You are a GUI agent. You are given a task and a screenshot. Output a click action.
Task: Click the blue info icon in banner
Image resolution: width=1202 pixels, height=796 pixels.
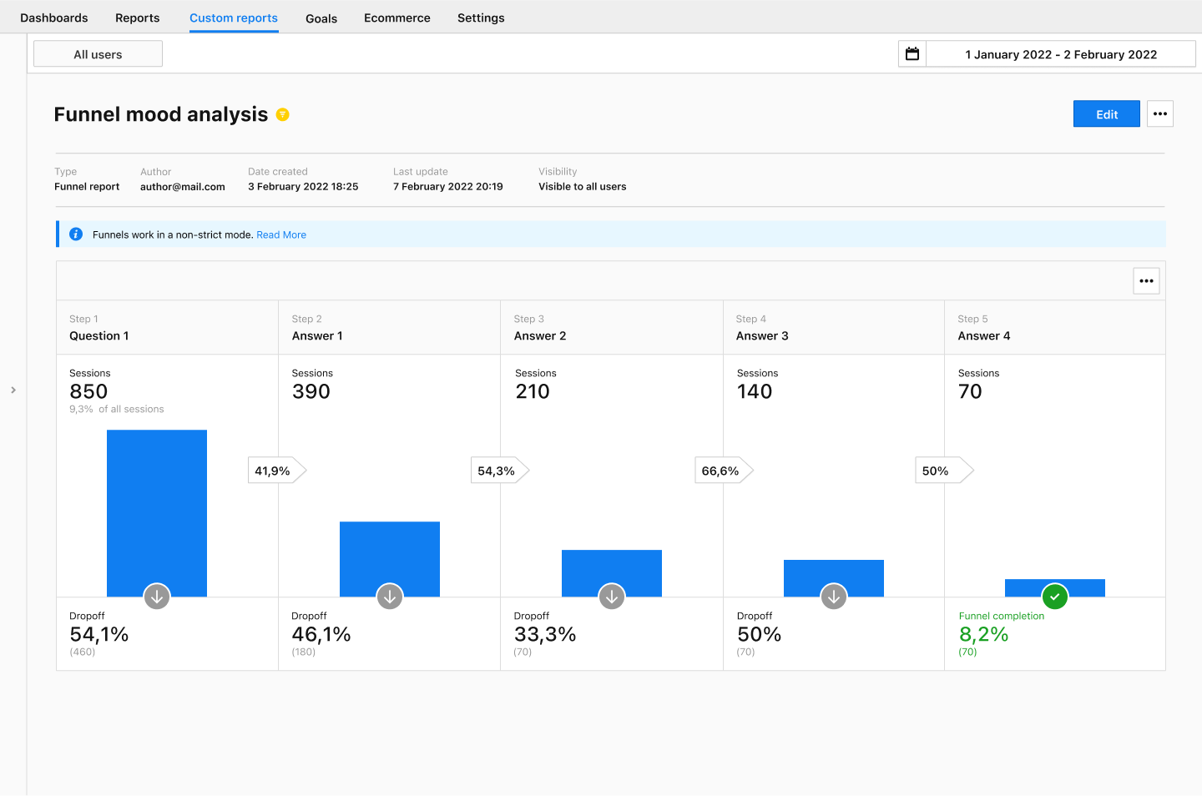[x=76, y=234]
